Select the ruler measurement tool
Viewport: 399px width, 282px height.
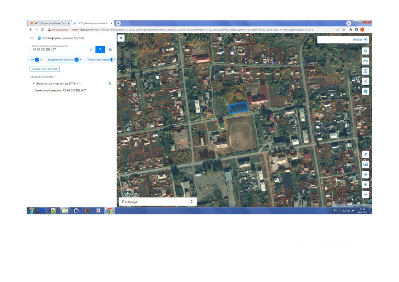point(366,61)
